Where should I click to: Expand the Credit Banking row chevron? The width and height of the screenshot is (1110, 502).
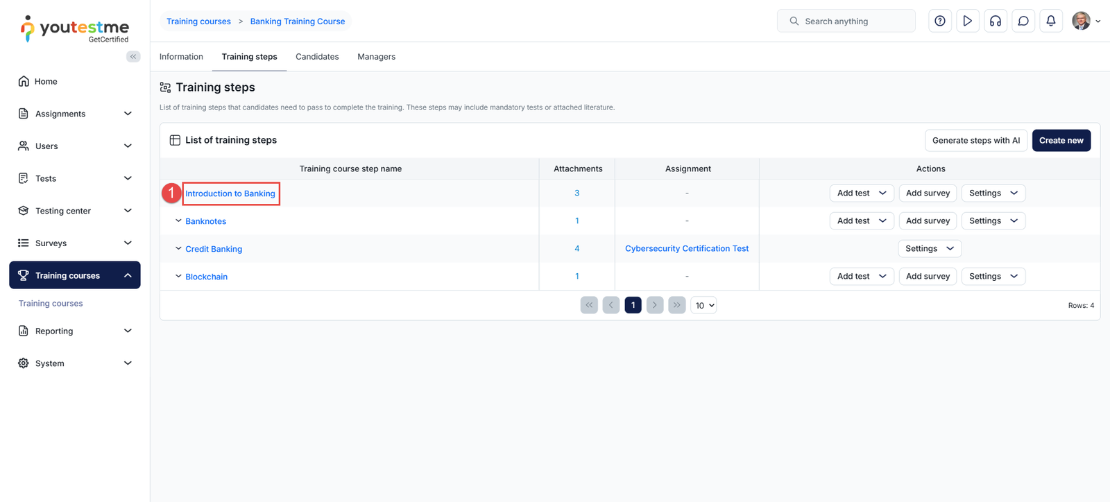[x=178, y=249]
